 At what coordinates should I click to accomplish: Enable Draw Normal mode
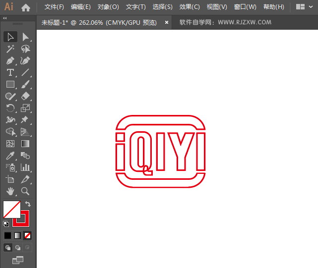coord(8,248)
